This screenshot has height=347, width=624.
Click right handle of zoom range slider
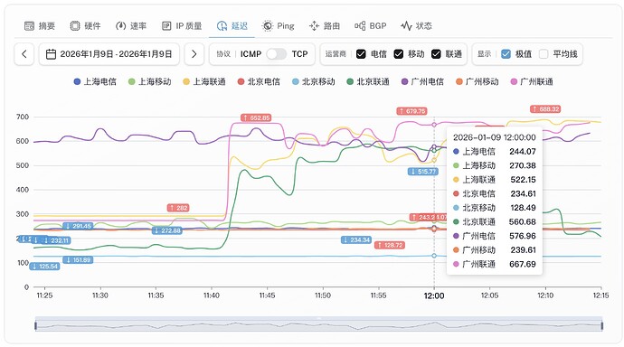(x=601, y=326)
